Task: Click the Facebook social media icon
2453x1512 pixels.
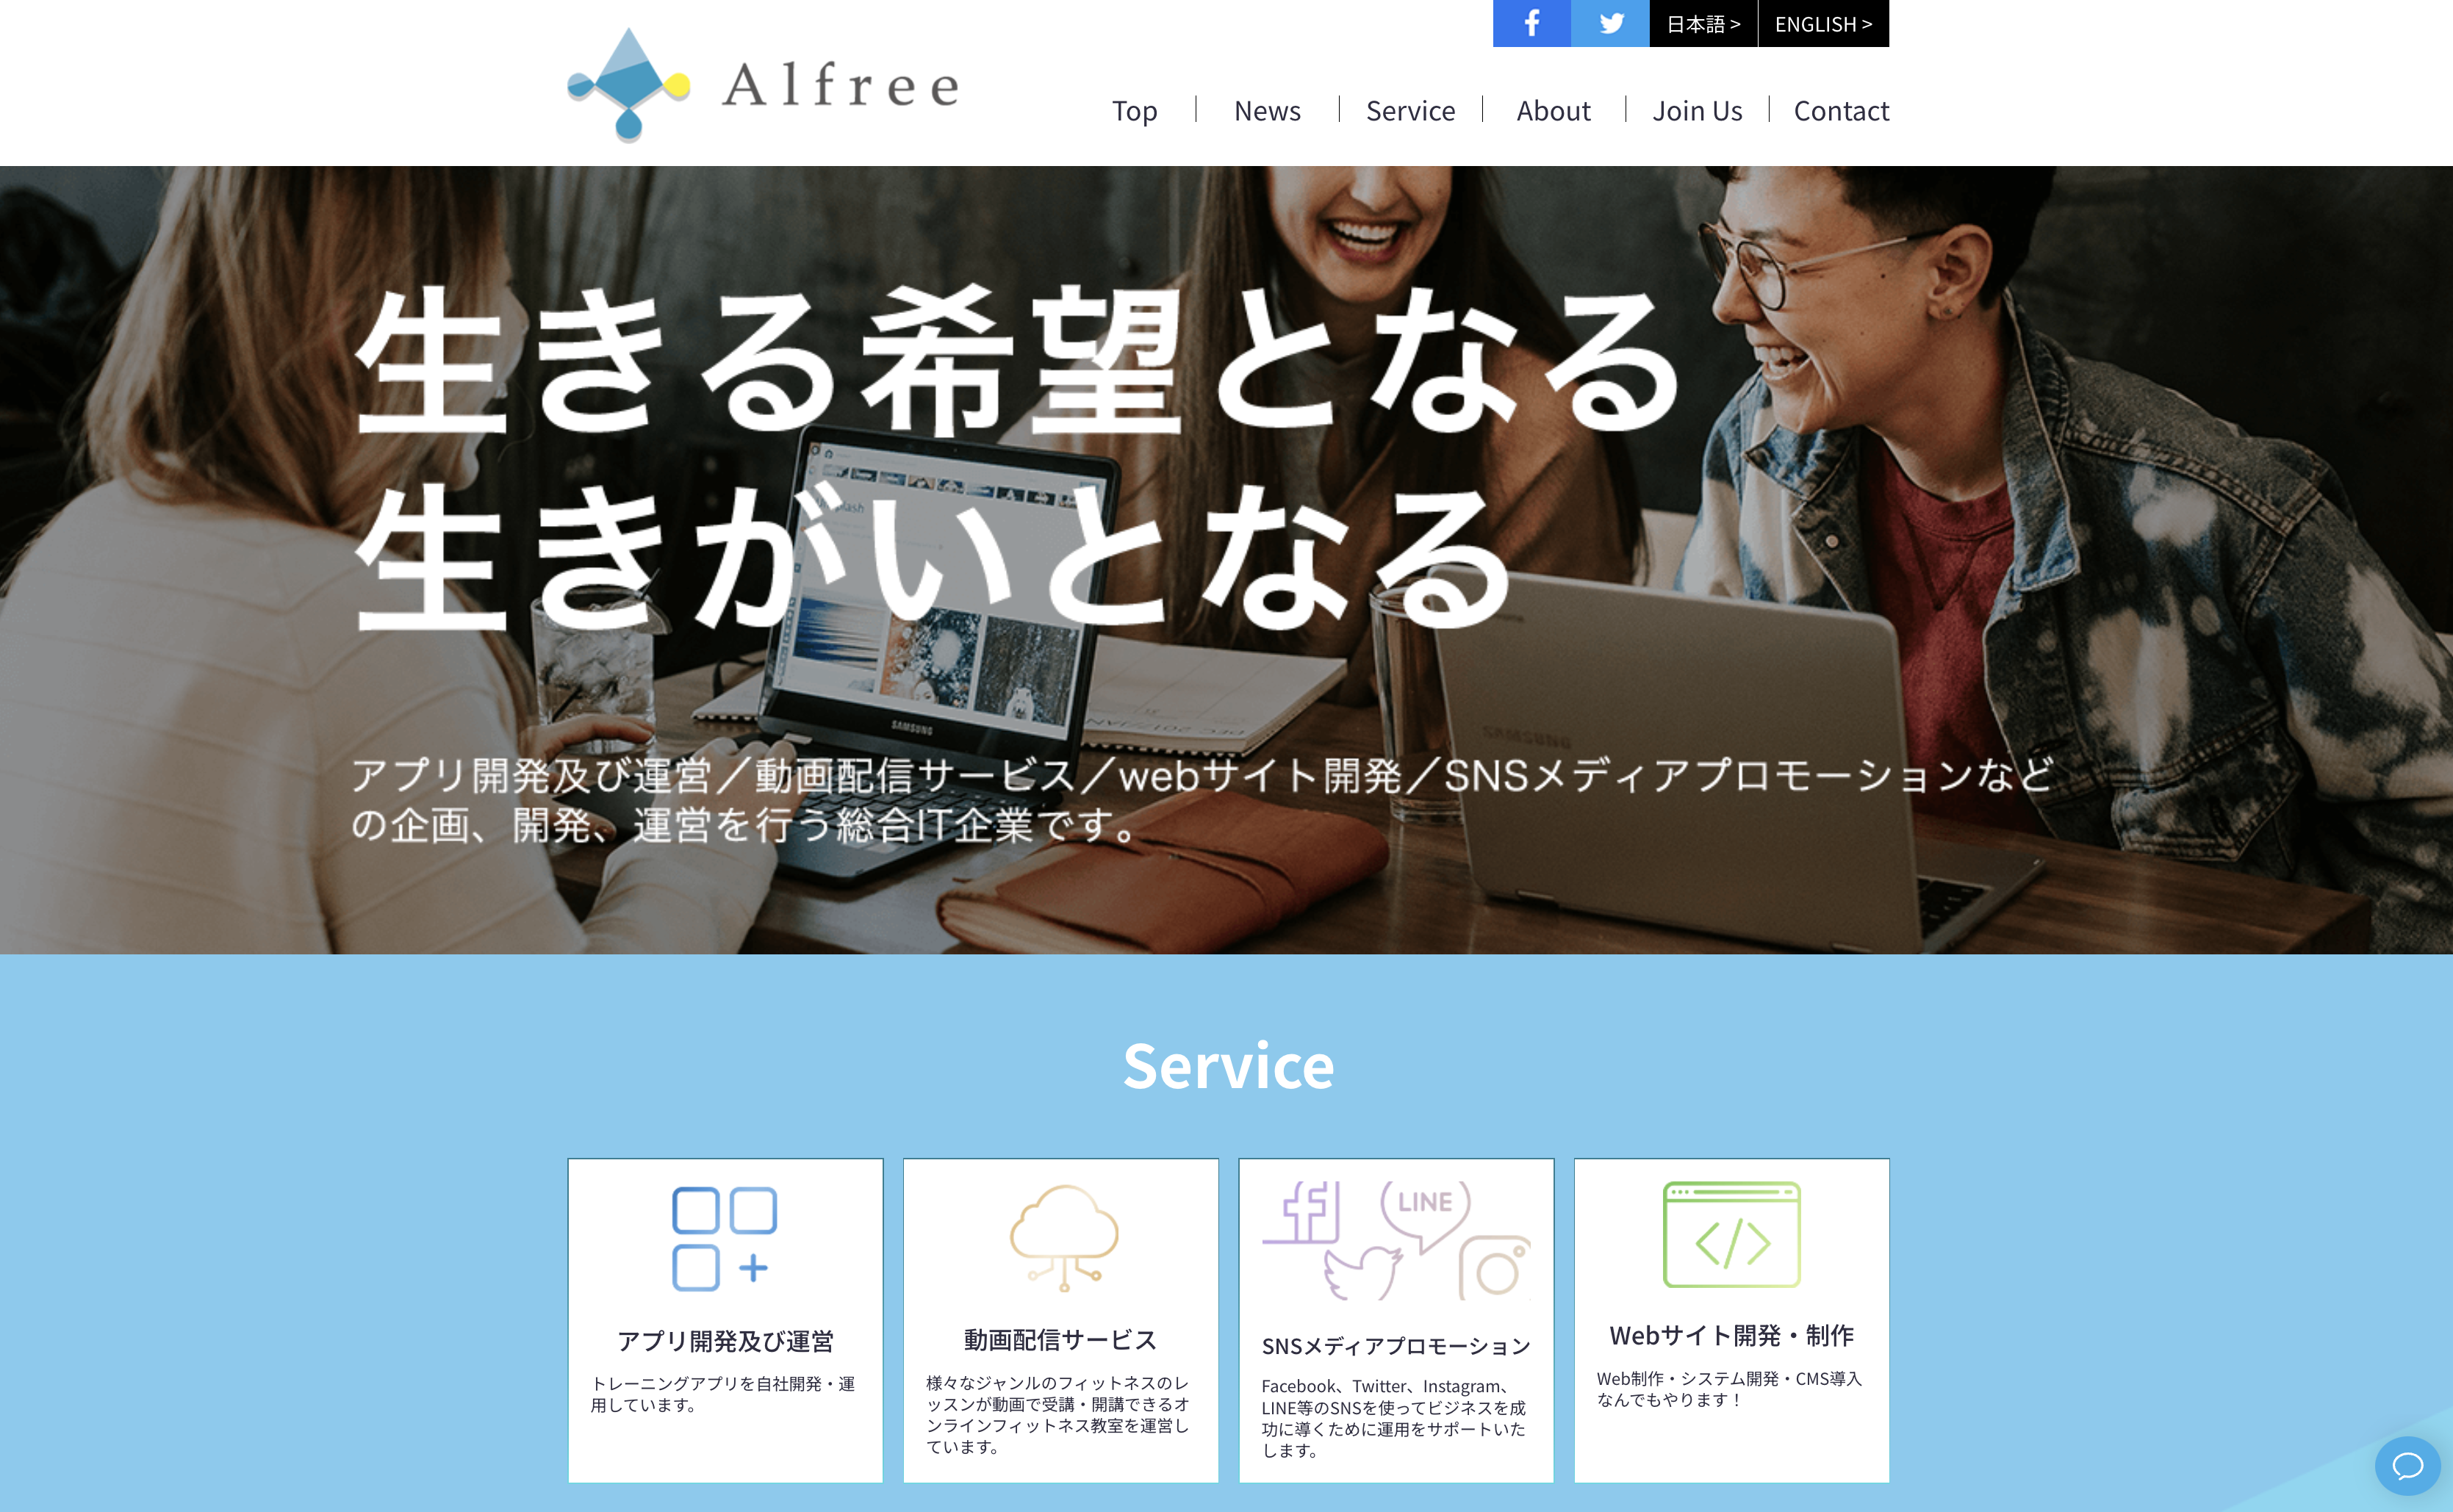Action: coord(1529,23)
